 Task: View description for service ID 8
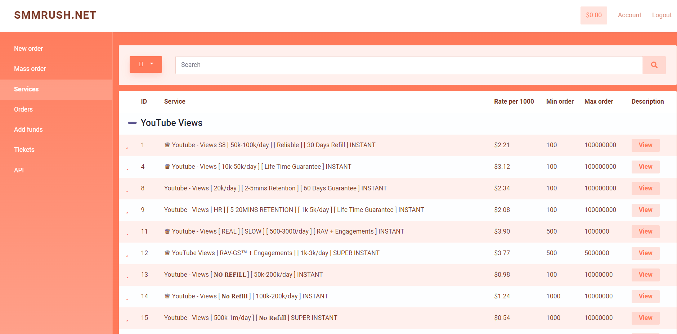tap(645, 188)
